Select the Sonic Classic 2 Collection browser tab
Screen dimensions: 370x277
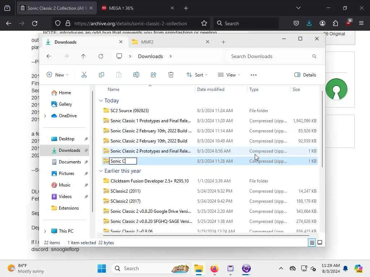point(57,8)
